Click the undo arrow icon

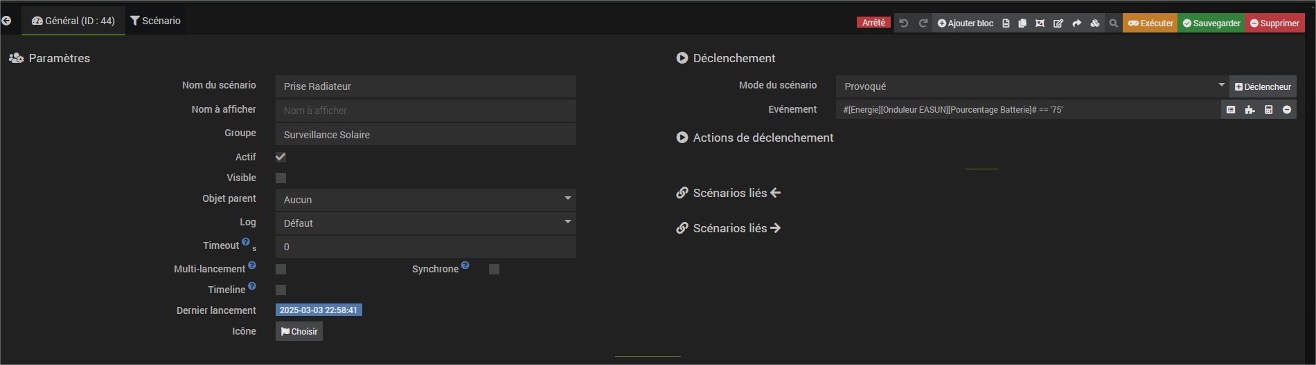click(x=903, y=23)
